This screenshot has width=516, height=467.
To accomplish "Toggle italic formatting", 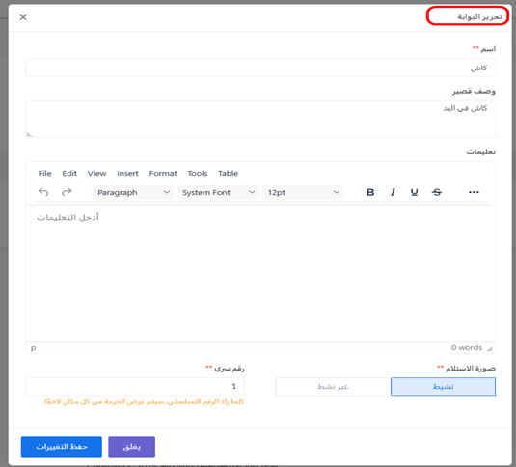I will (x=393, y=192).
